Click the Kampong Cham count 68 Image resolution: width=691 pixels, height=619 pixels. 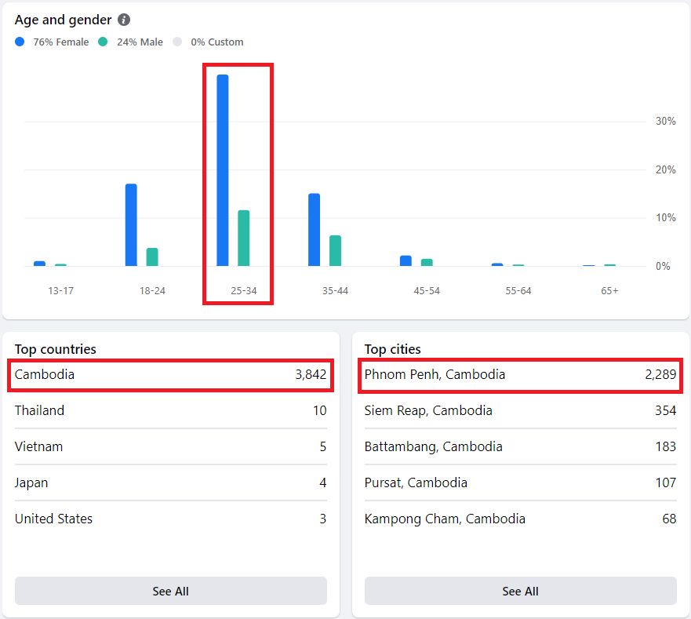click(x=669, y=519)
